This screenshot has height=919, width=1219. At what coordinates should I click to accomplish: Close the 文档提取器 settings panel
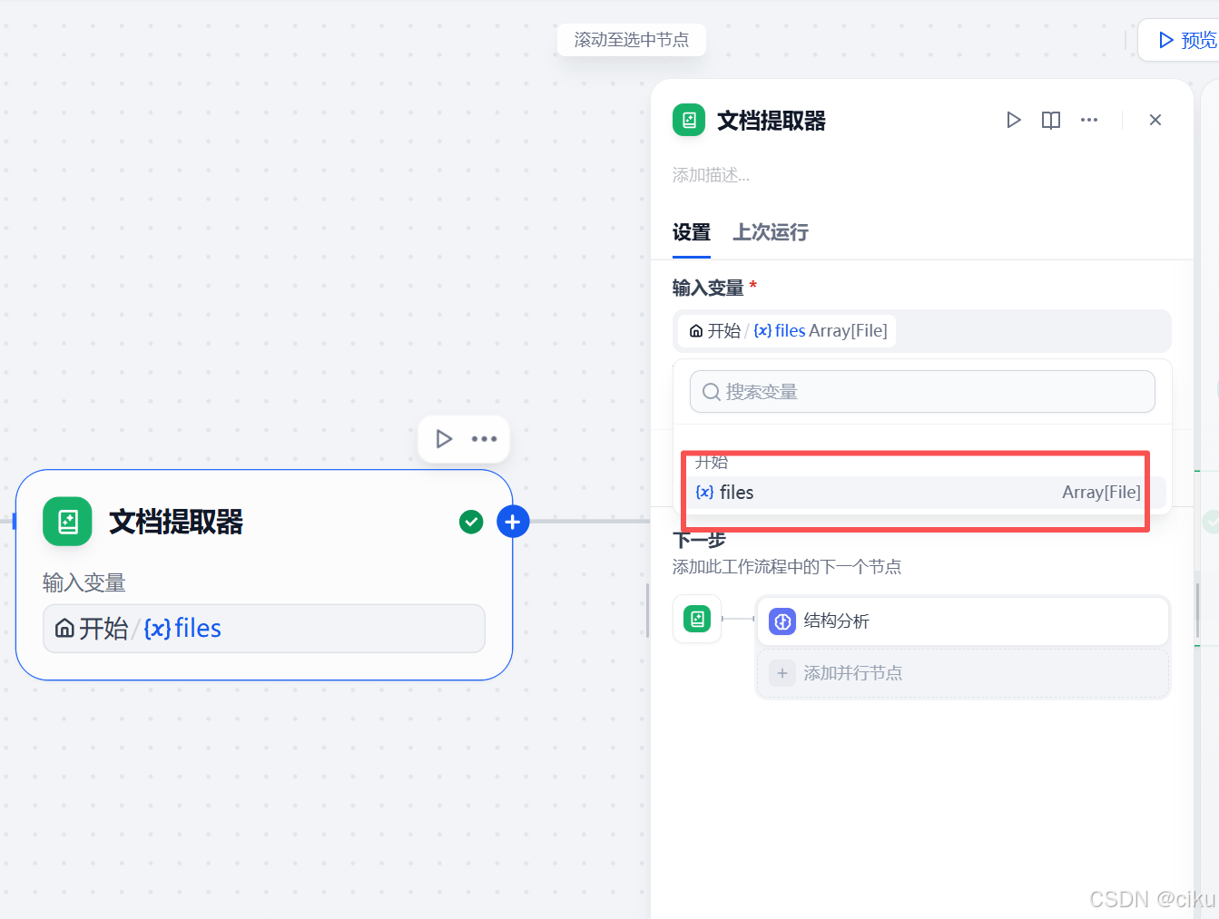pyautogui.click(x=1155, y=119)
